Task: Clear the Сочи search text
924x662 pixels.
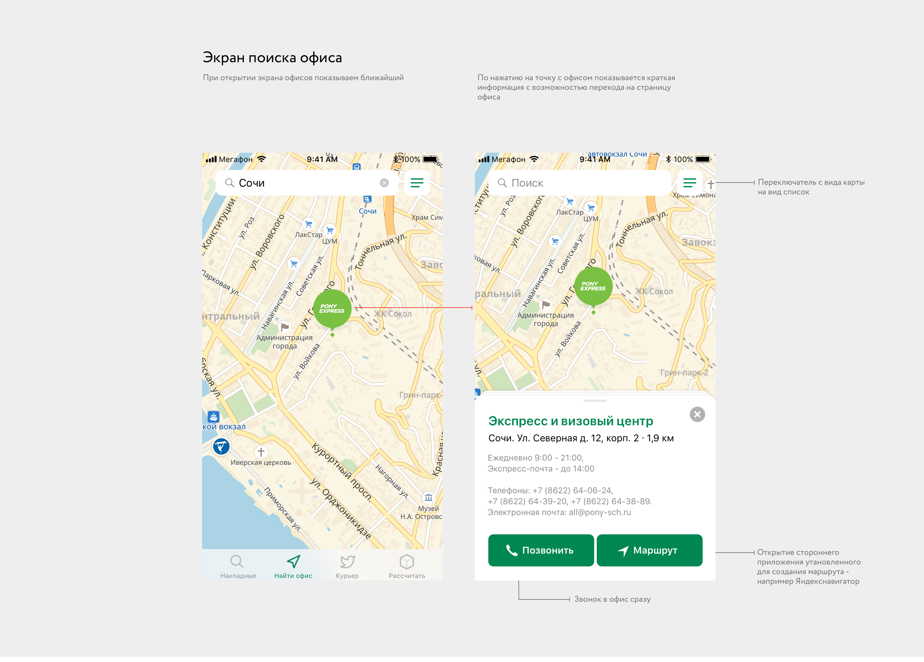Action: coord(384,183)
